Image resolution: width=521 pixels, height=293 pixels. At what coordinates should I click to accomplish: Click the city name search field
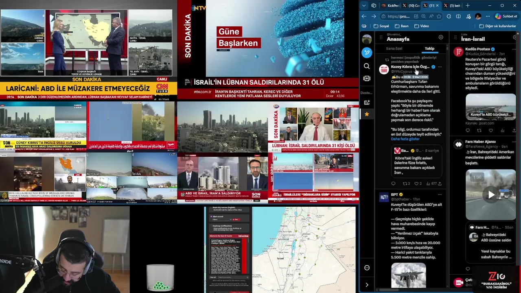(x=233, y=277)
